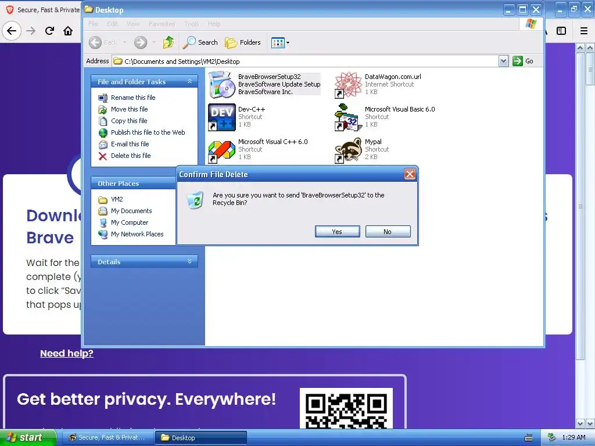Open the Windows Start menu

click(28, 438)
